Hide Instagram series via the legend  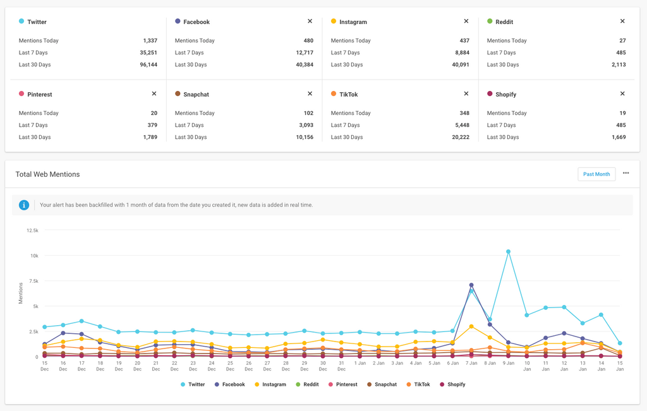click(x=270, y=384)
